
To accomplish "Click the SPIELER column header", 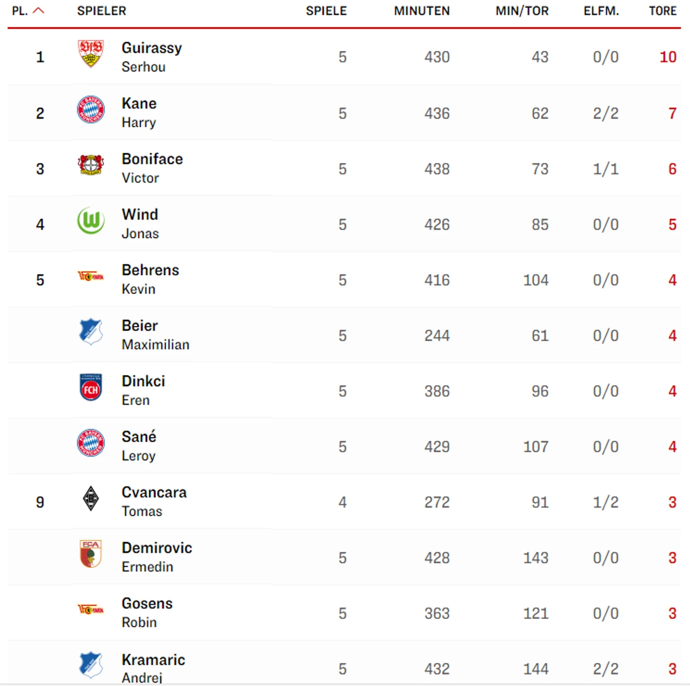I will coord(102,11).
